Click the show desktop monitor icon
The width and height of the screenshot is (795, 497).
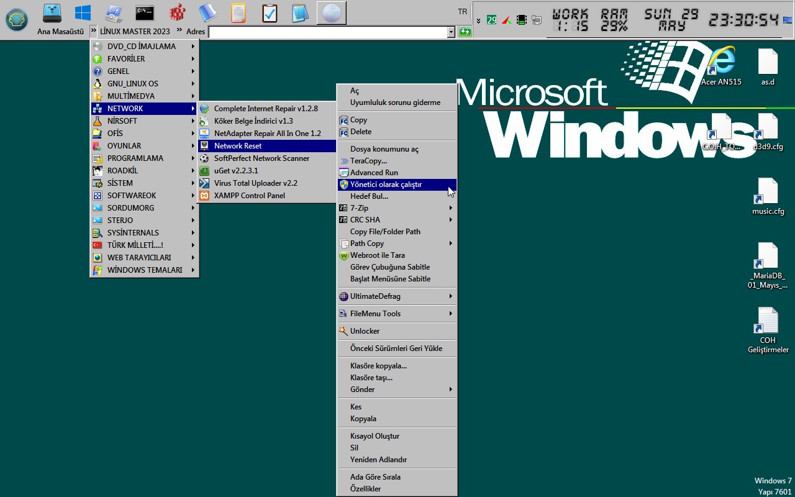[788, 20]
